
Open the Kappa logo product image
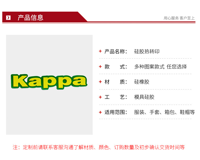pyautogui.click(x=49, y=85)
